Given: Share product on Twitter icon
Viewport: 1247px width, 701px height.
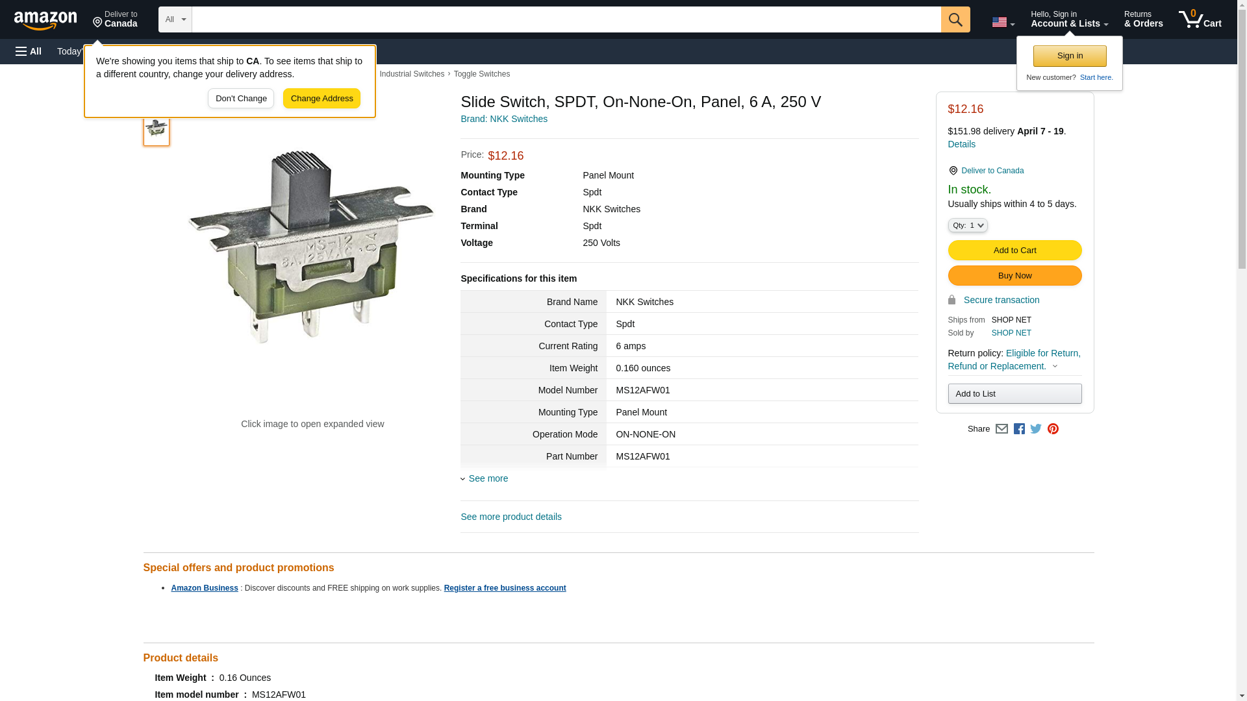Looking at the screenshot, I should pyautogui.click(x=1036, y=429).
